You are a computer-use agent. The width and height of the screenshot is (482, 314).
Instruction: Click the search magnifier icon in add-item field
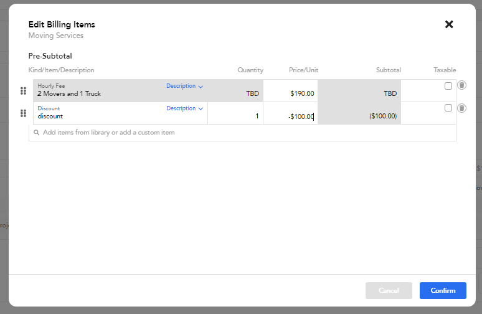coord(36,133)
